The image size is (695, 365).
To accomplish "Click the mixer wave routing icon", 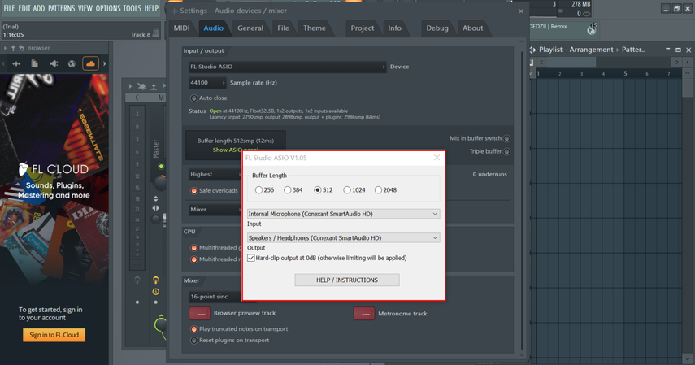I will 141,86.
